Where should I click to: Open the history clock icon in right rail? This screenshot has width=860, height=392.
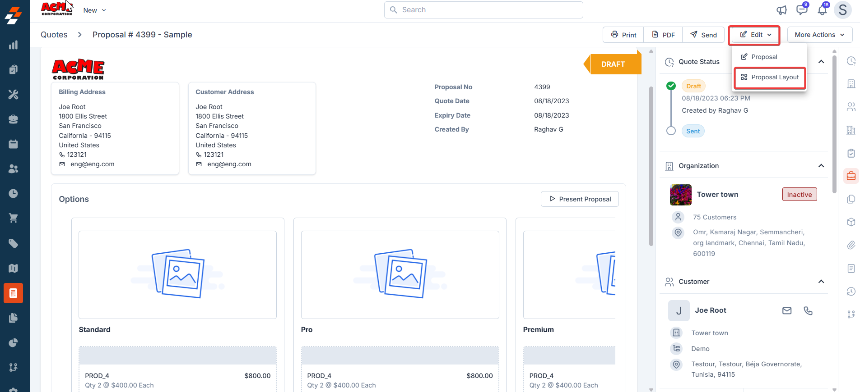pyautogui.click(x=851, y=292)
